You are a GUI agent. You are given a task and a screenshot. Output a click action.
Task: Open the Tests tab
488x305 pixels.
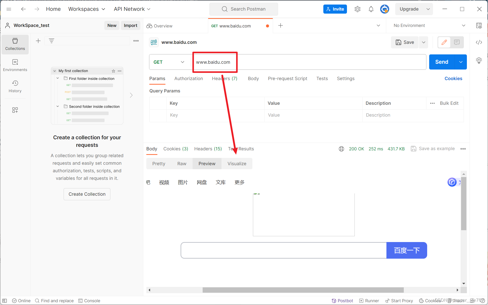point(322,79)
